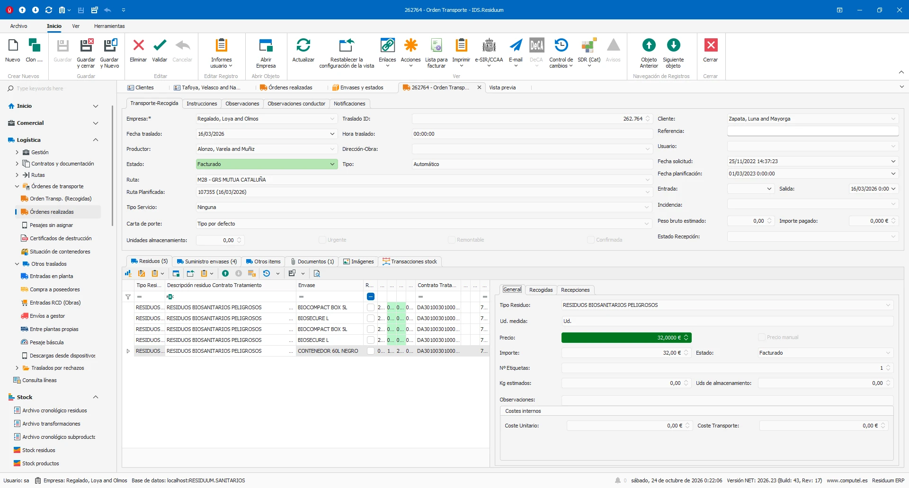
Task: Open Stock residuos in sidebar
Action: coord(39,450)
